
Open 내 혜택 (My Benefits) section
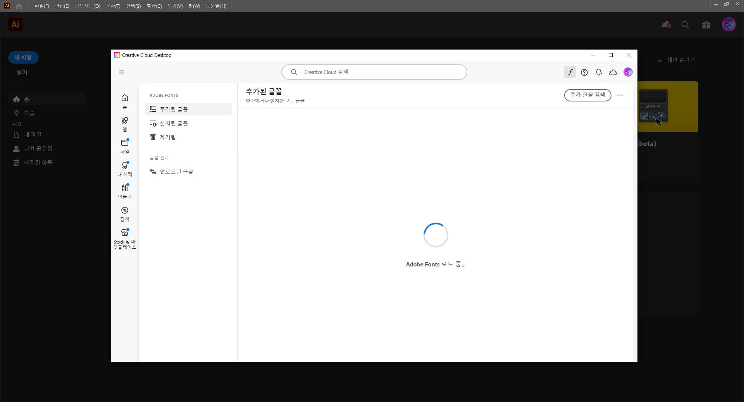(x=125, y=169)
